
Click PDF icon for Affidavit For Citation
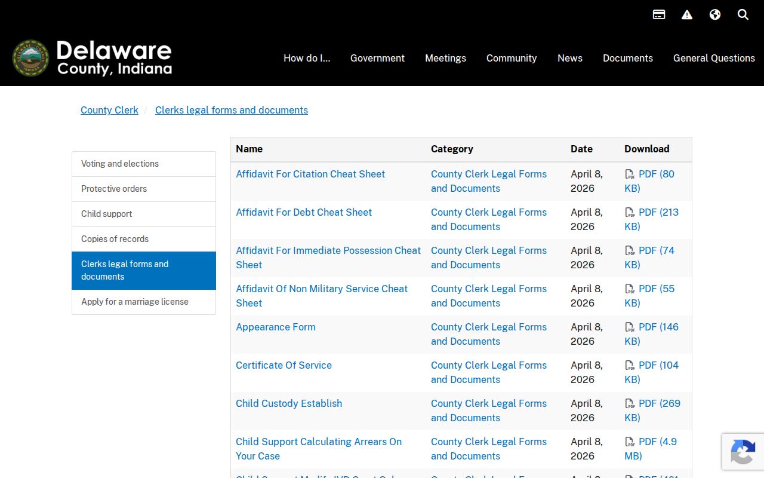[630, 174]
